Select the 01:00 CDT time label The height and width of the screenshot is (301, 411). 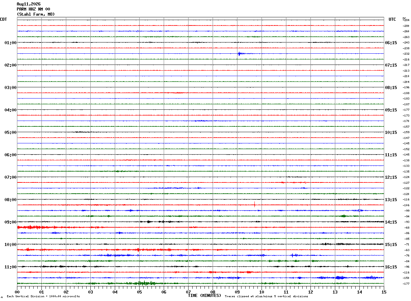tap(11, 43)
